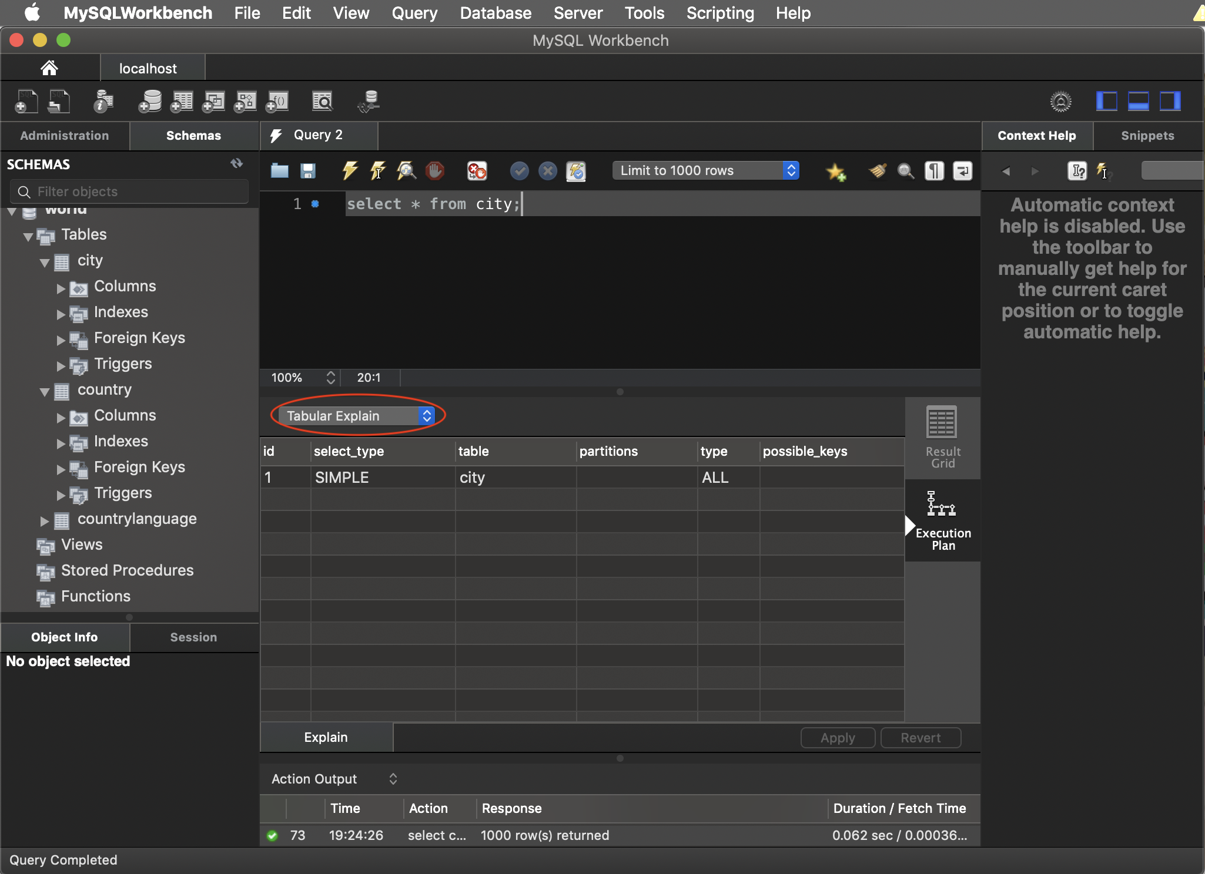Create a new table icon

(x=182, y=102)
